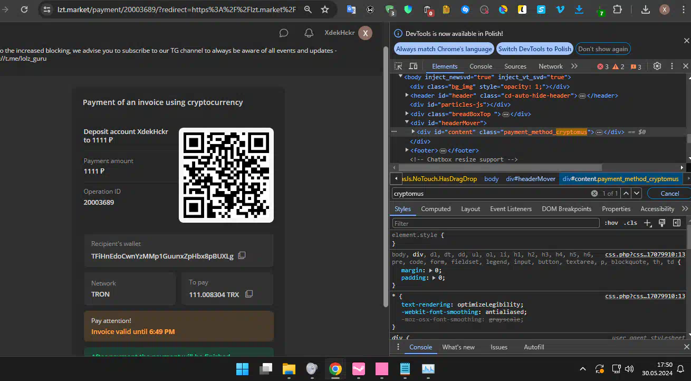Screen dimensions: 691x381
Task: Show more Styles pane tabs
Action: tap(685, 209)
